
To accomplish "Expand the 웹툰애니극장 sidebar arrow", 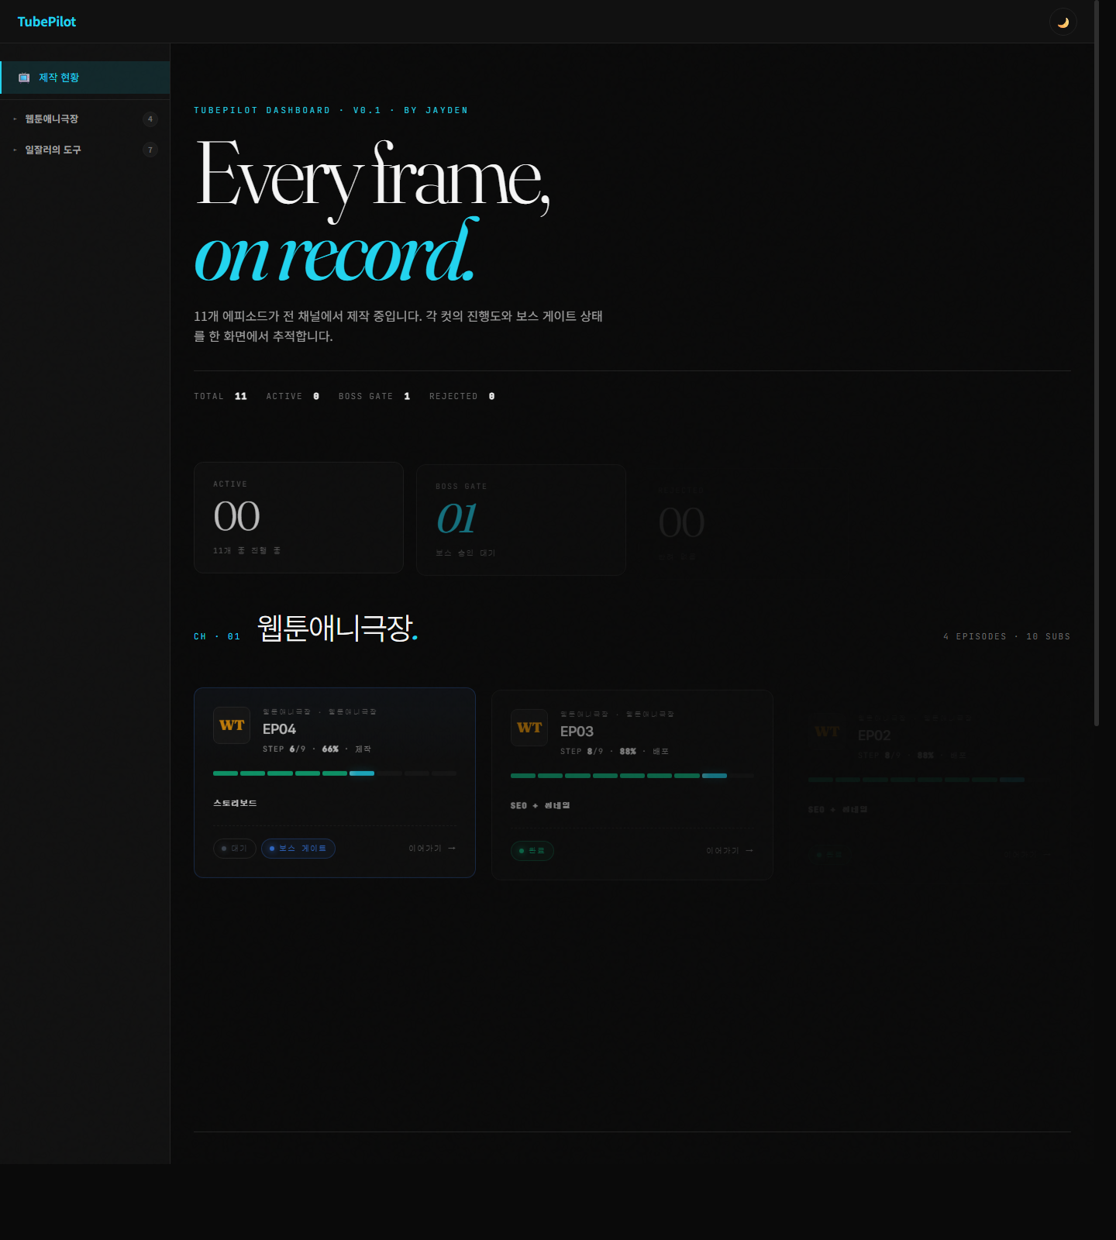I will (x=15, y=119).
